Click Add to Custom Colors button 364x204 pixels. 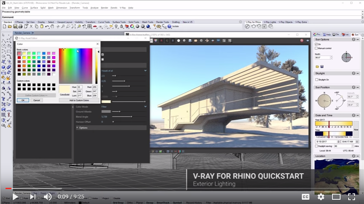click(79, 100)
